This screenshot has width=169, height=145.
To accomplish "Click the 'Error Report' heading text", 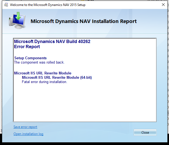I will coord(27,47).
